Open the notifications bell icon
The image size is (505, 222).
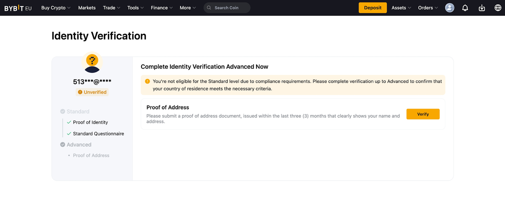tap(465, 8)
